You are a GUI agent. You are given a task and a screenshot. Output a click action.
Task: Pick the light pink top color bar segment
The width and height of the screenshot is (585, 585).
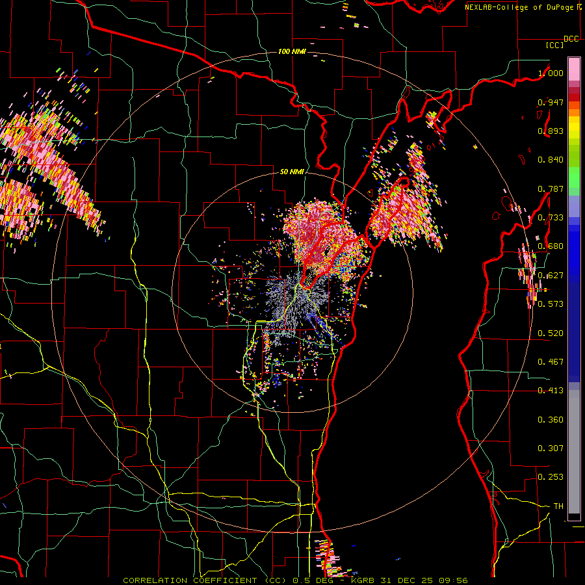(x=574, y=69)
